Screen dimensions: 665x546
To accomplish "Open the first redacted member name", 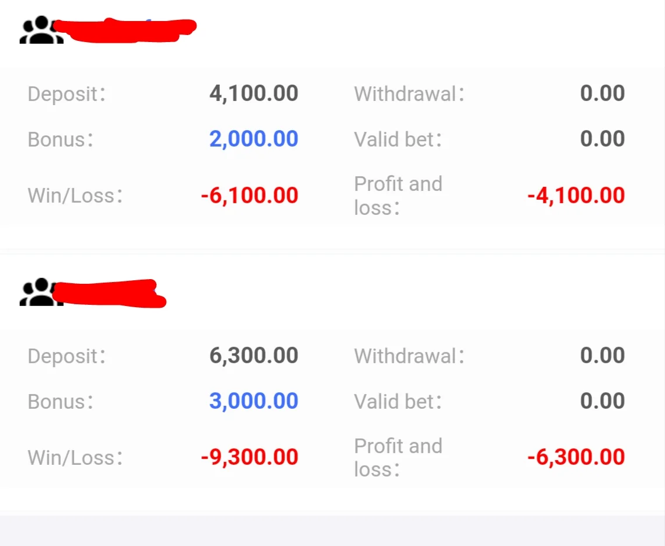I will pyautogui.click(x=125, y=30).
